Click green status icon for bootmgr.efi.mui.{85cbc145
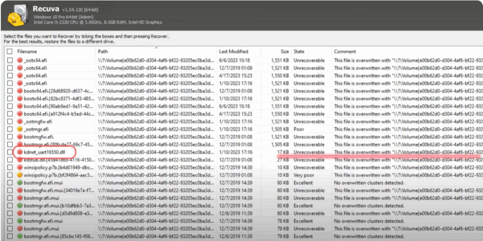Screen dimensions: 483x241 click(x=20, y=236)
